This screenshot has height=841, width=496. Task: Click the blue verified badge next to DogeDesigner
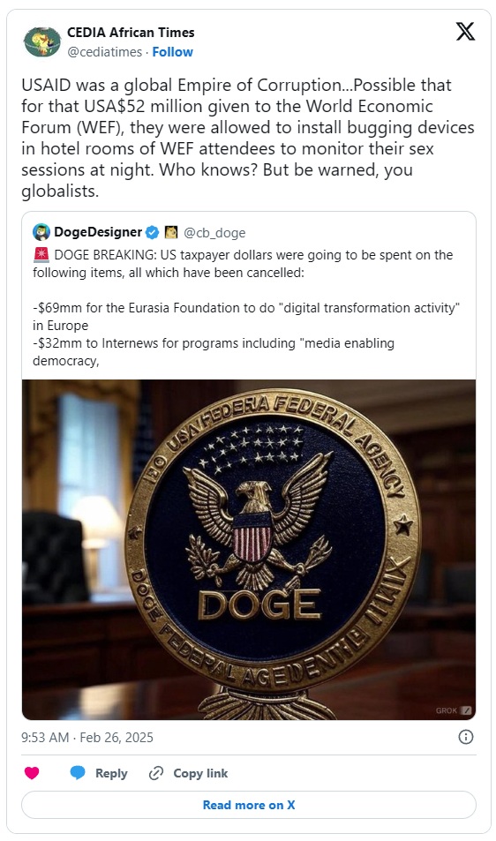point(153,232)
